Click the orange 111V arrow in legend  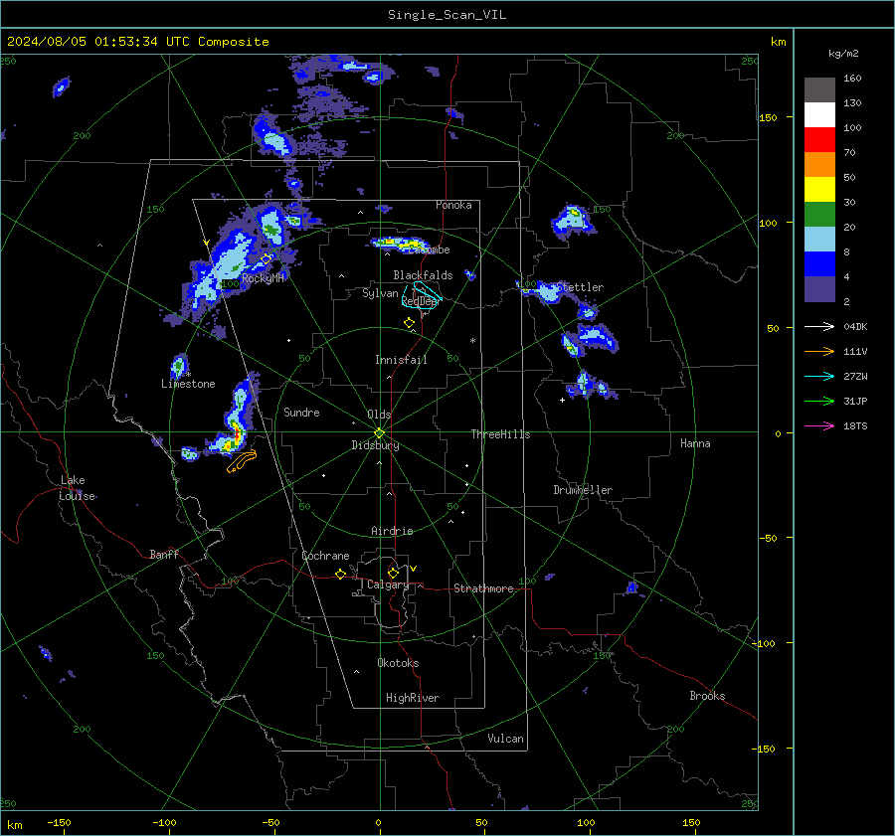click(x=819, y=352)
